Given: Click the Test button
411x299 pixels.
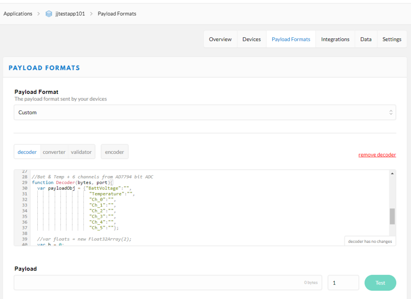Looking at the screenshot, I should click(x=380, y=283).
